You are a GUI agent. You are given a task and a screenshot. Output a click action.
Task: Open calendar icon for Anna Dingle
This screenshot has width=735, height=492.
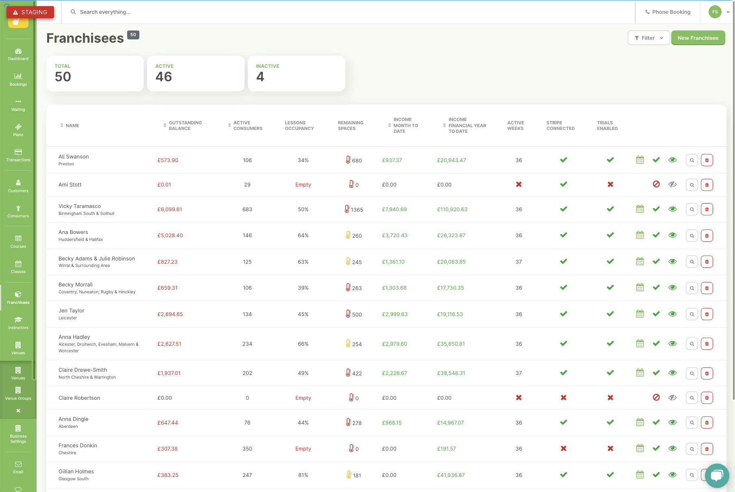(x=640, y=423)
